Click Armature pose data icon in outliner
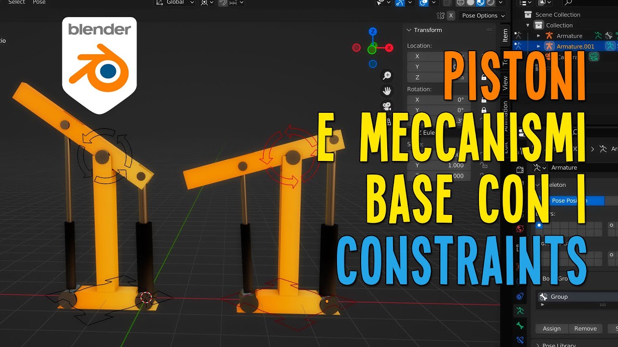The height and width of the screenshot is (347, 618). point(598,35)
